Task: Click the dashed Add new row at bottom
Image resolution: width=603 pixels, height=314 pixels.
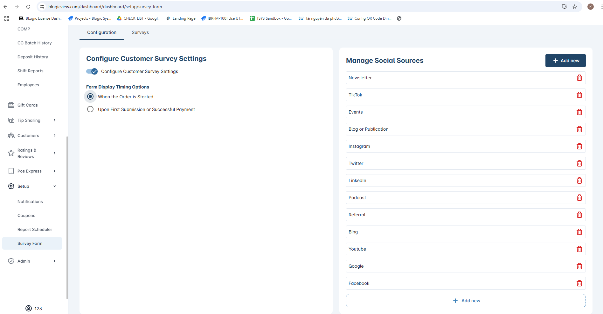Action: (x=466, y=301)
